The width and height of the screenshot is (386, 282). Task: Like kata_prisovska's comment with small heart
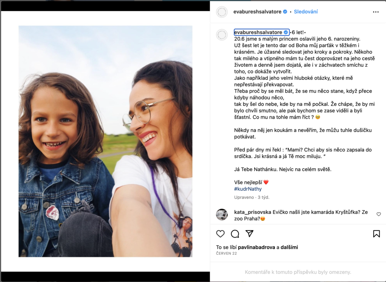[378, 214]
